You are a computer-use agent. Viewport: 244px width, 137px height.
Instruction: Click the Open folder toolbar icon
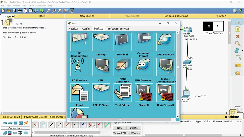click(x=8, y=11)
